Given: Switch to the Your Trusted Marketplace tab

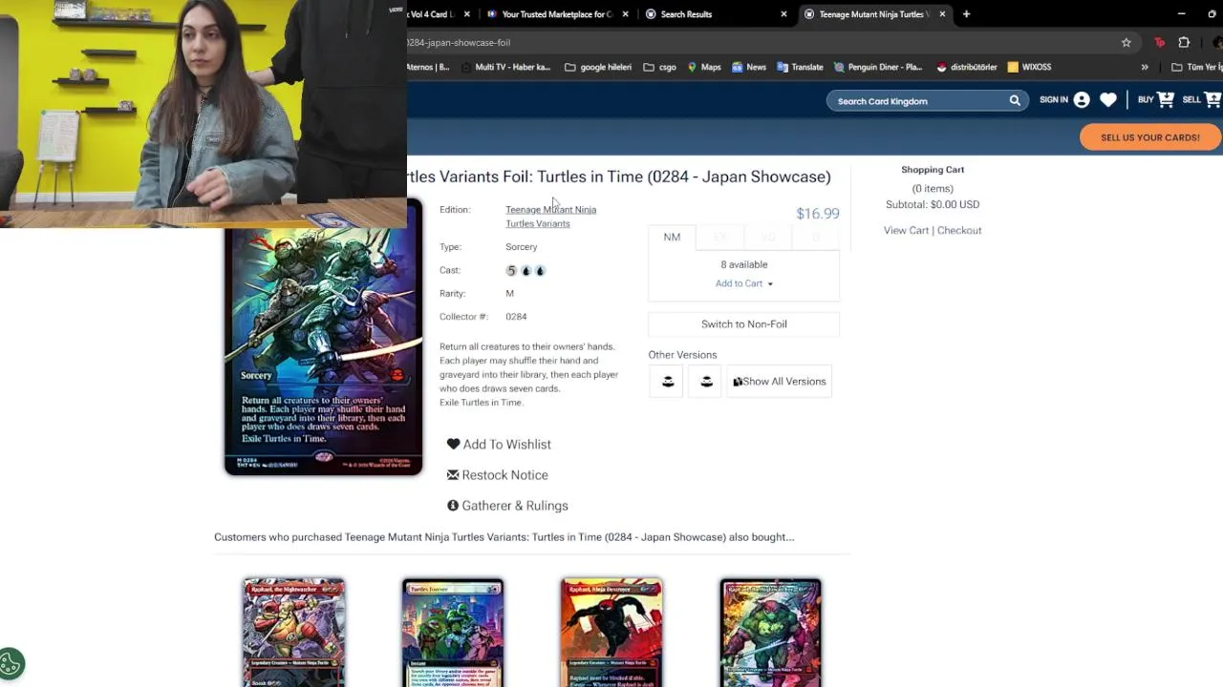Looking at the screenshot, I should click(556, 14).
